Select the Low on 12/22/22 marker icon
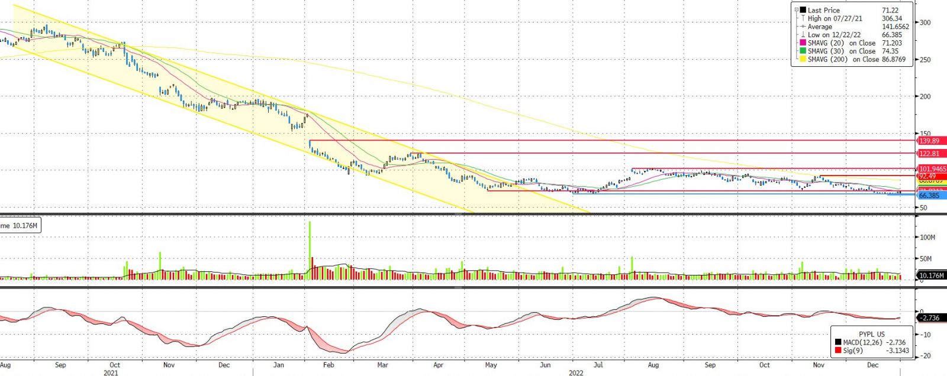 pos(803,35)
